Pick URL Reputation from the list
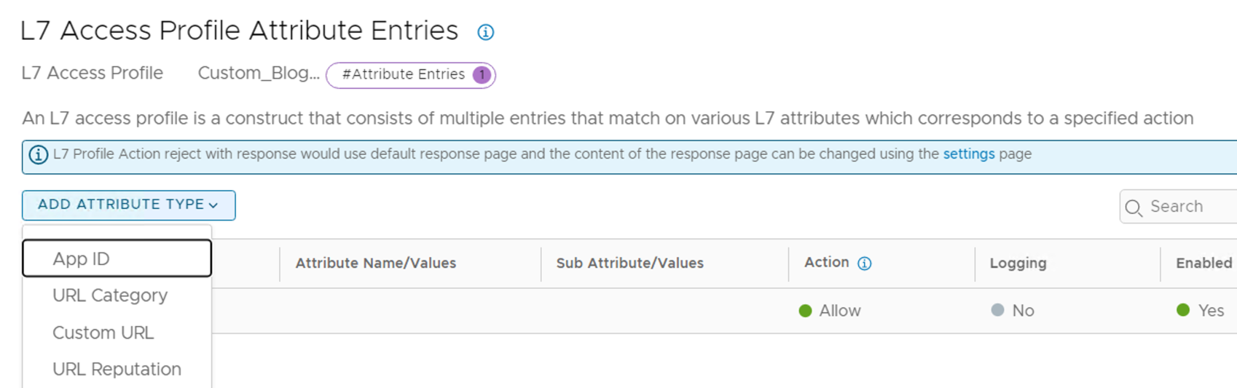 click(117, 369)
